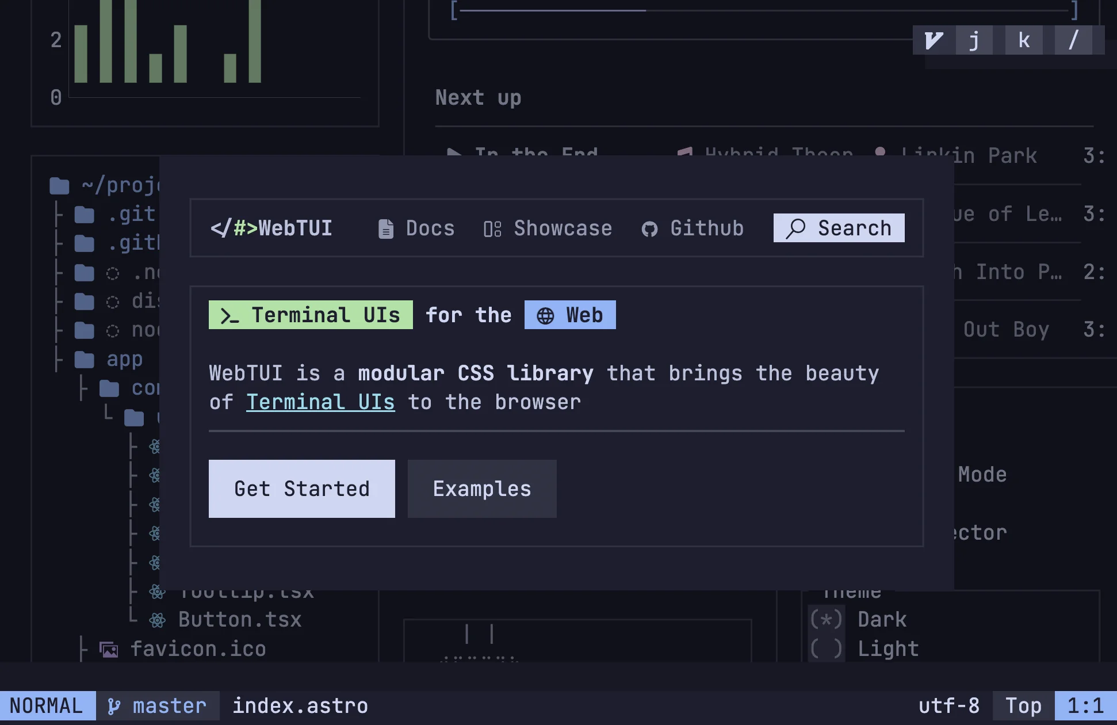This screenshot has width=1117, height=725.
Task: Click index.astro filename in statusline
Action: [300, 705]
